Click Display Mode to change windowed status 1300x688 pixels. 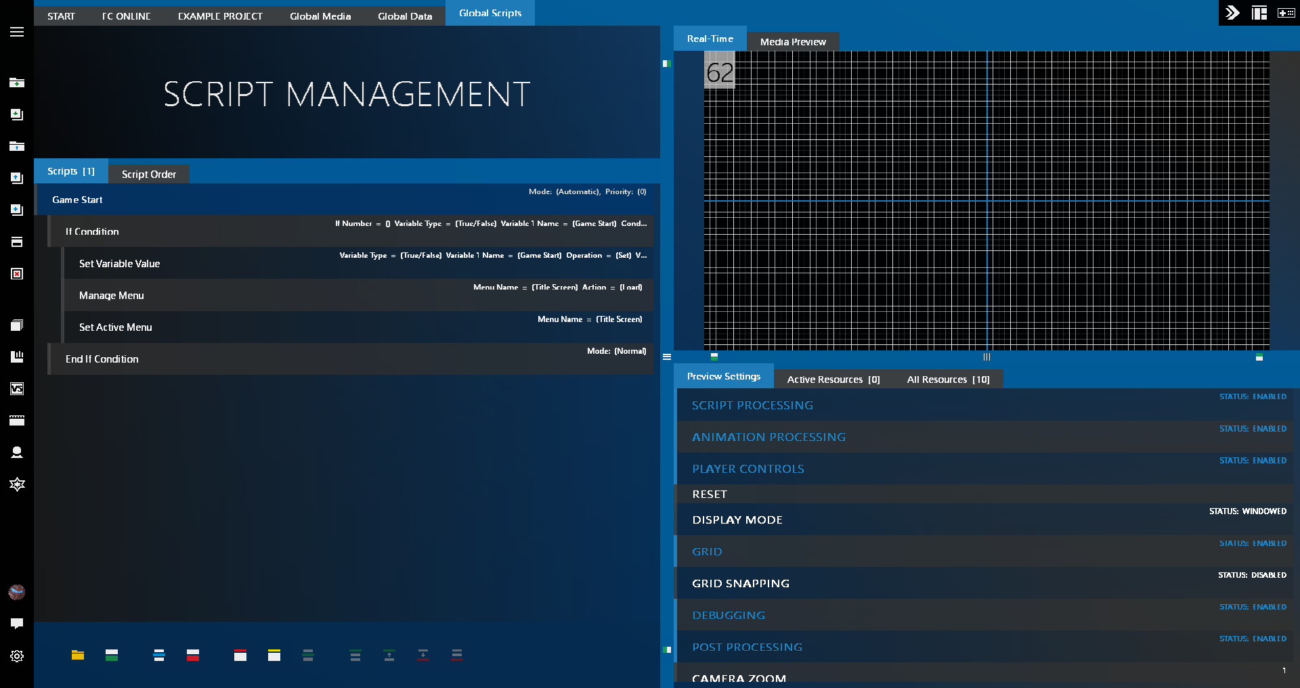(737, 520)
